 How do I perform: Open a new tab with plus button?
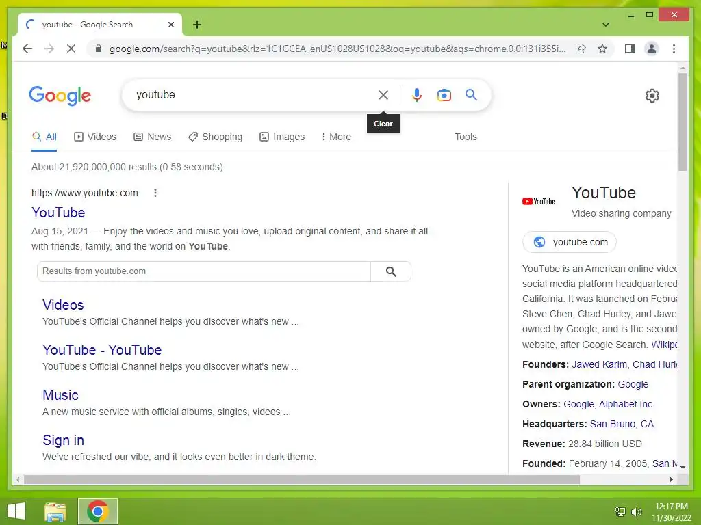tap(197, 25)
